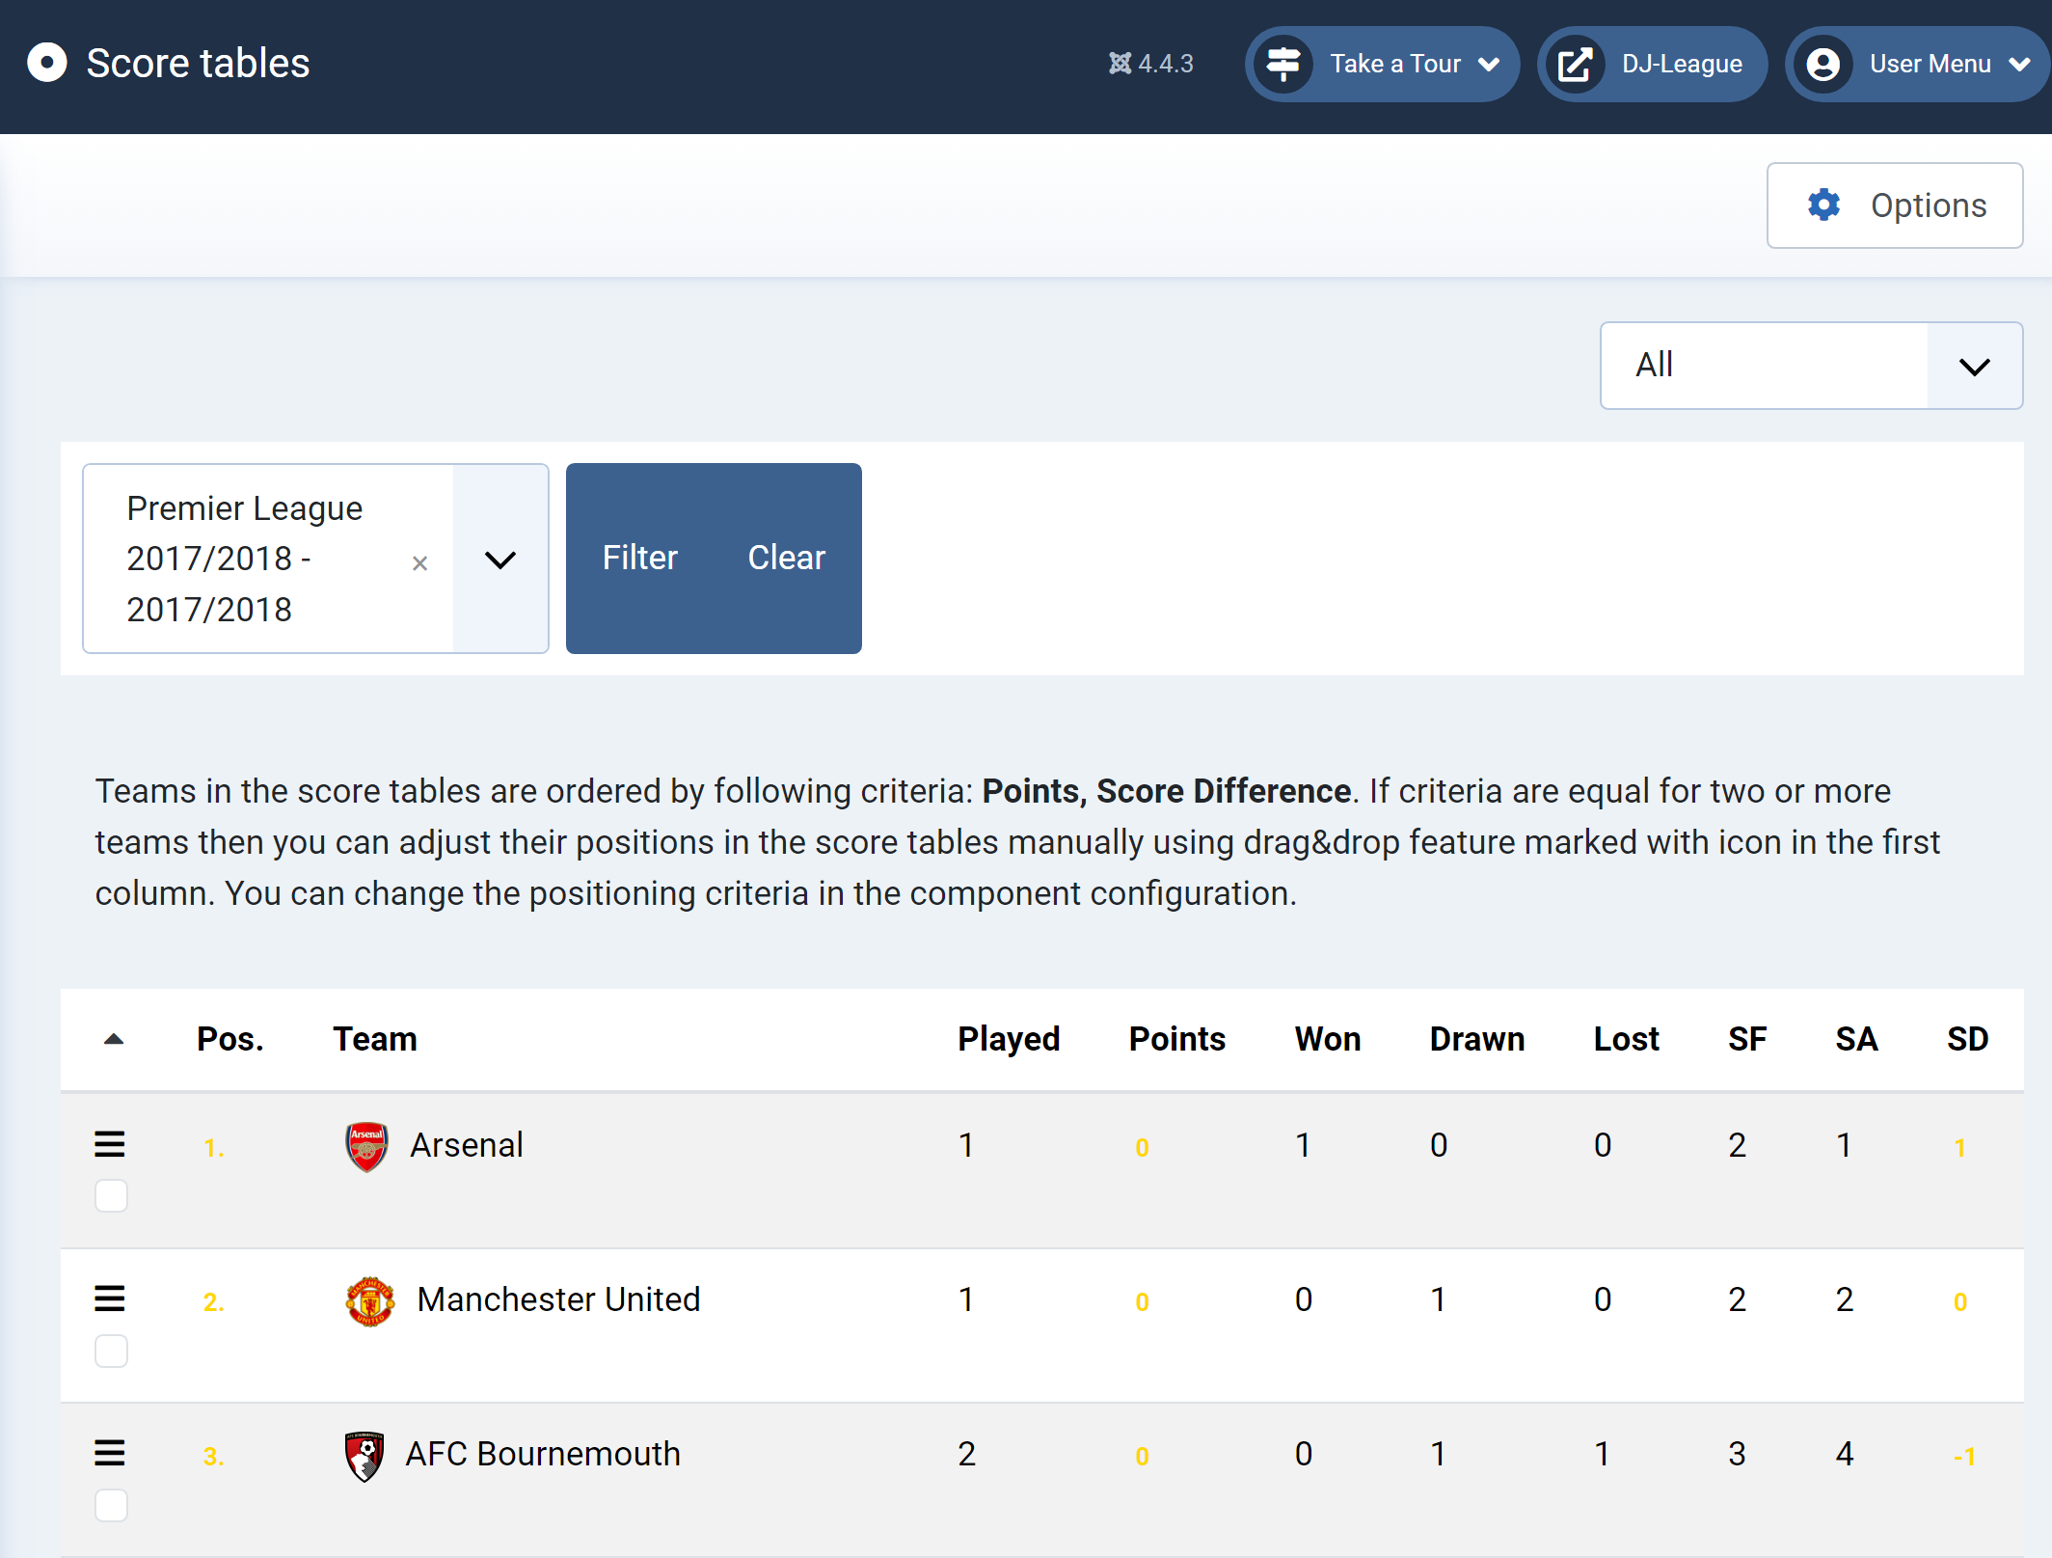Screen dimensions: 2052x1558
Task: Click the Clear button
Action: click(x=787, y=558)
